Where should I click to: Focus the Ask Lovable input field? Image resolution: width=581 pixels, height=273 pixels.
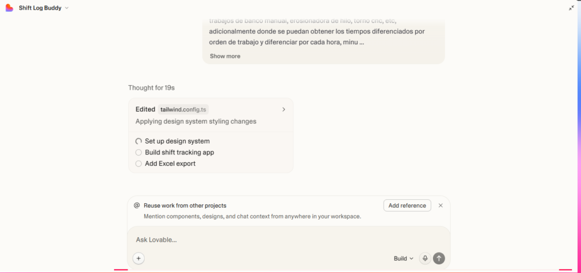(x=284, y=240)
